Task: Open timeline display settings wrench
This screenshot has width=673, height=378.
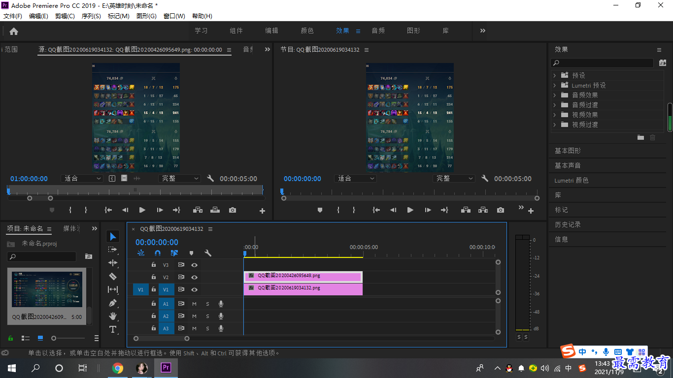Action: tap(208, 253)
